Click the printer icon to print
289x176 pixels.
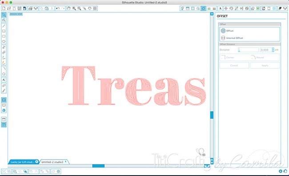point(30,8)
